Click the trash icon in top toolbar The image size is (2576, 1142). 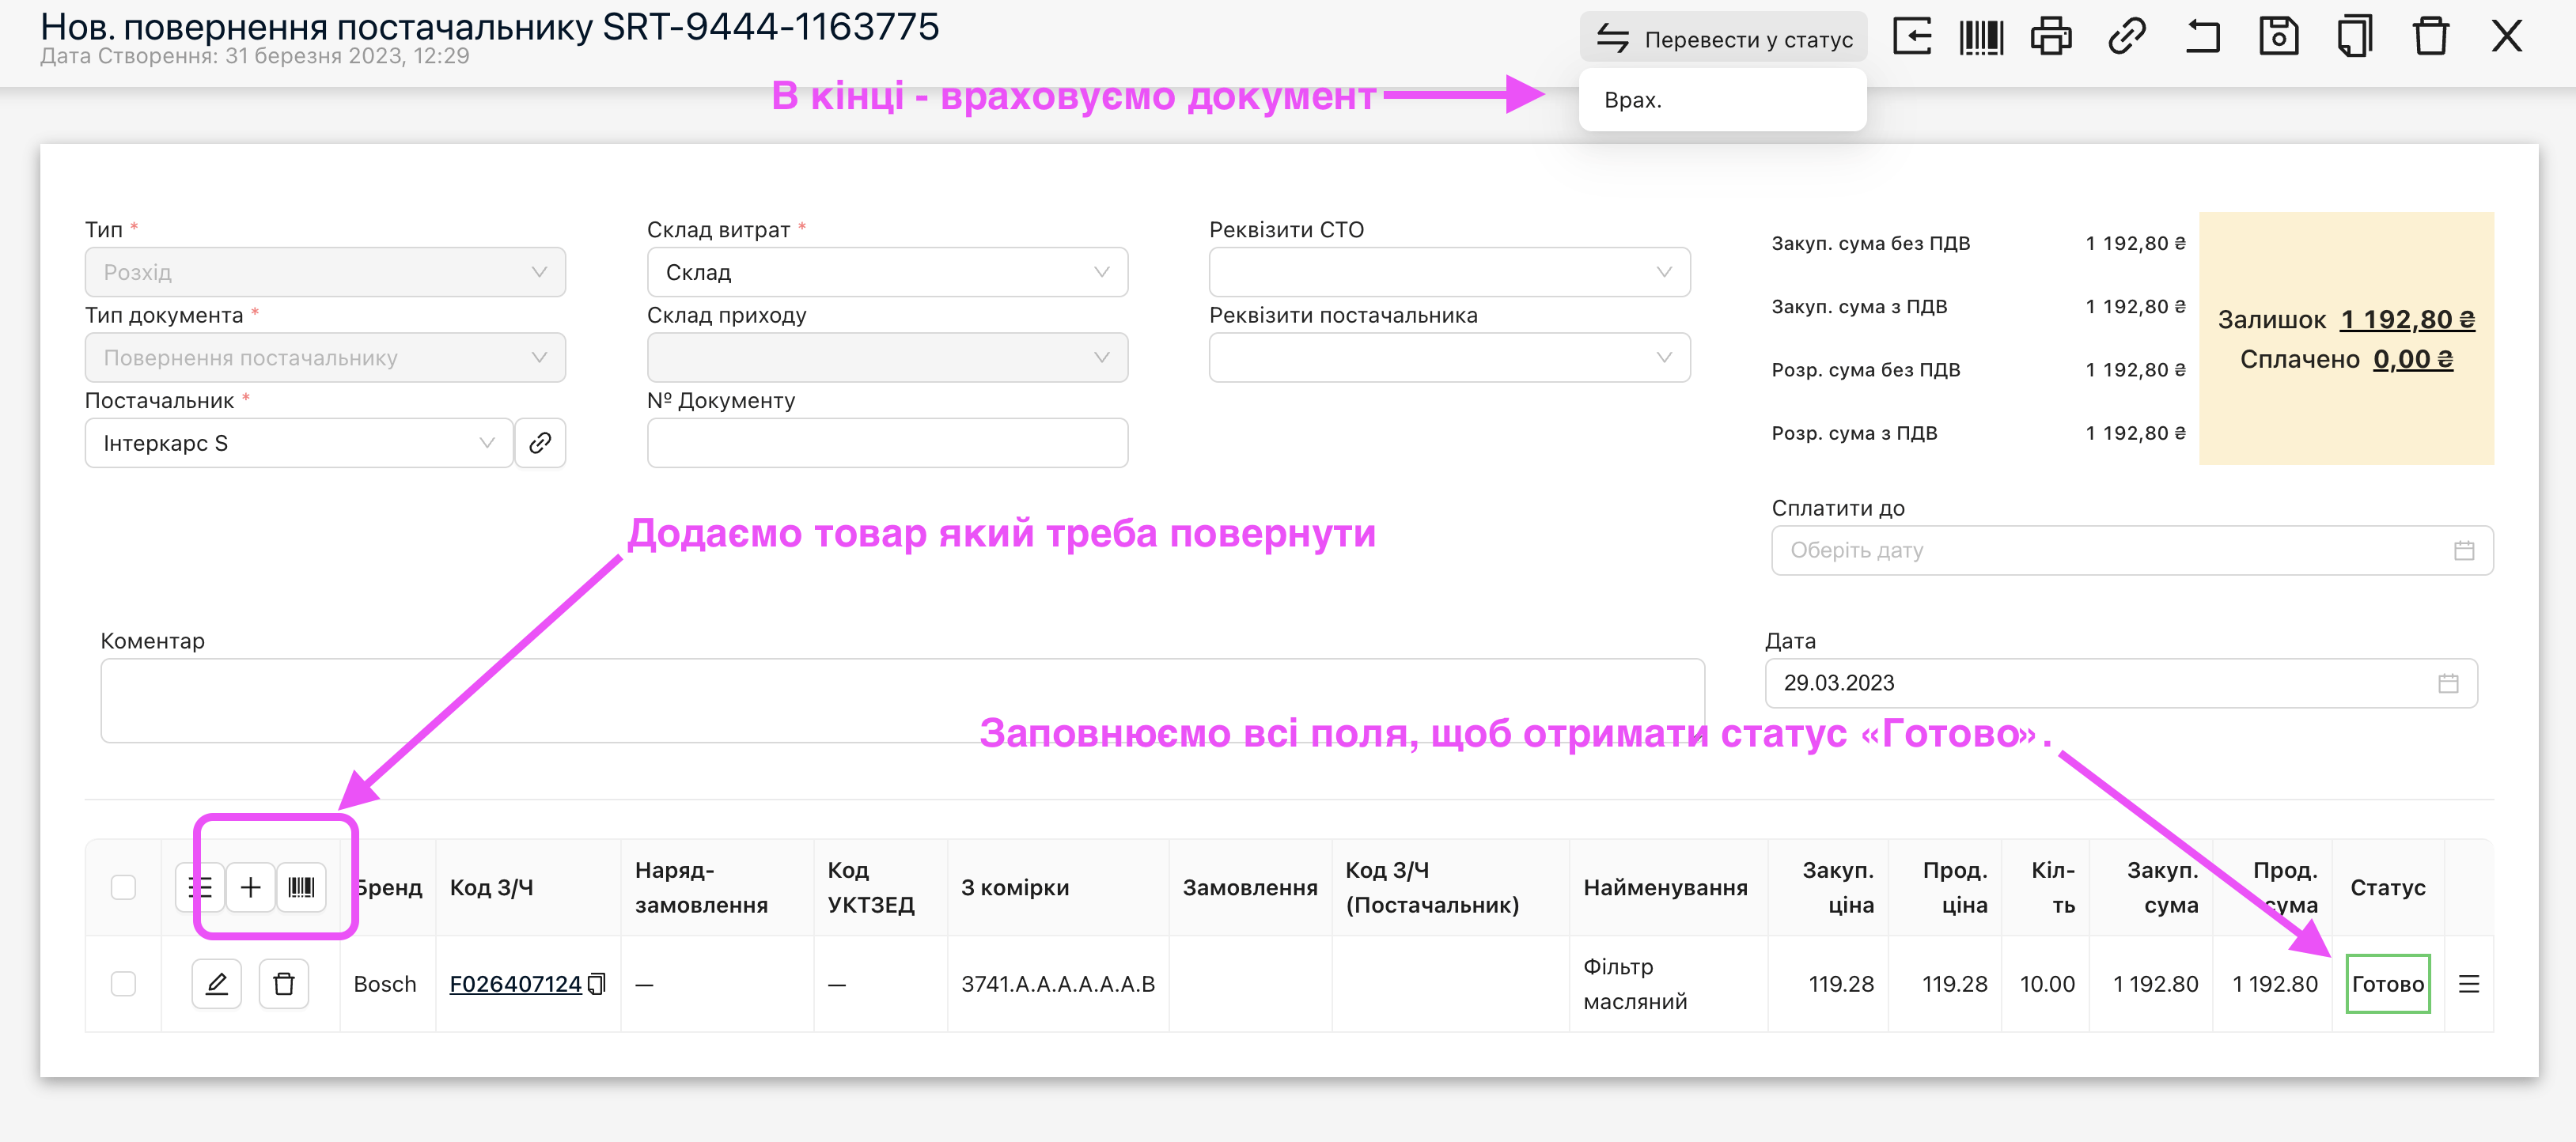pyautogui.click(x=2430, y=38)
